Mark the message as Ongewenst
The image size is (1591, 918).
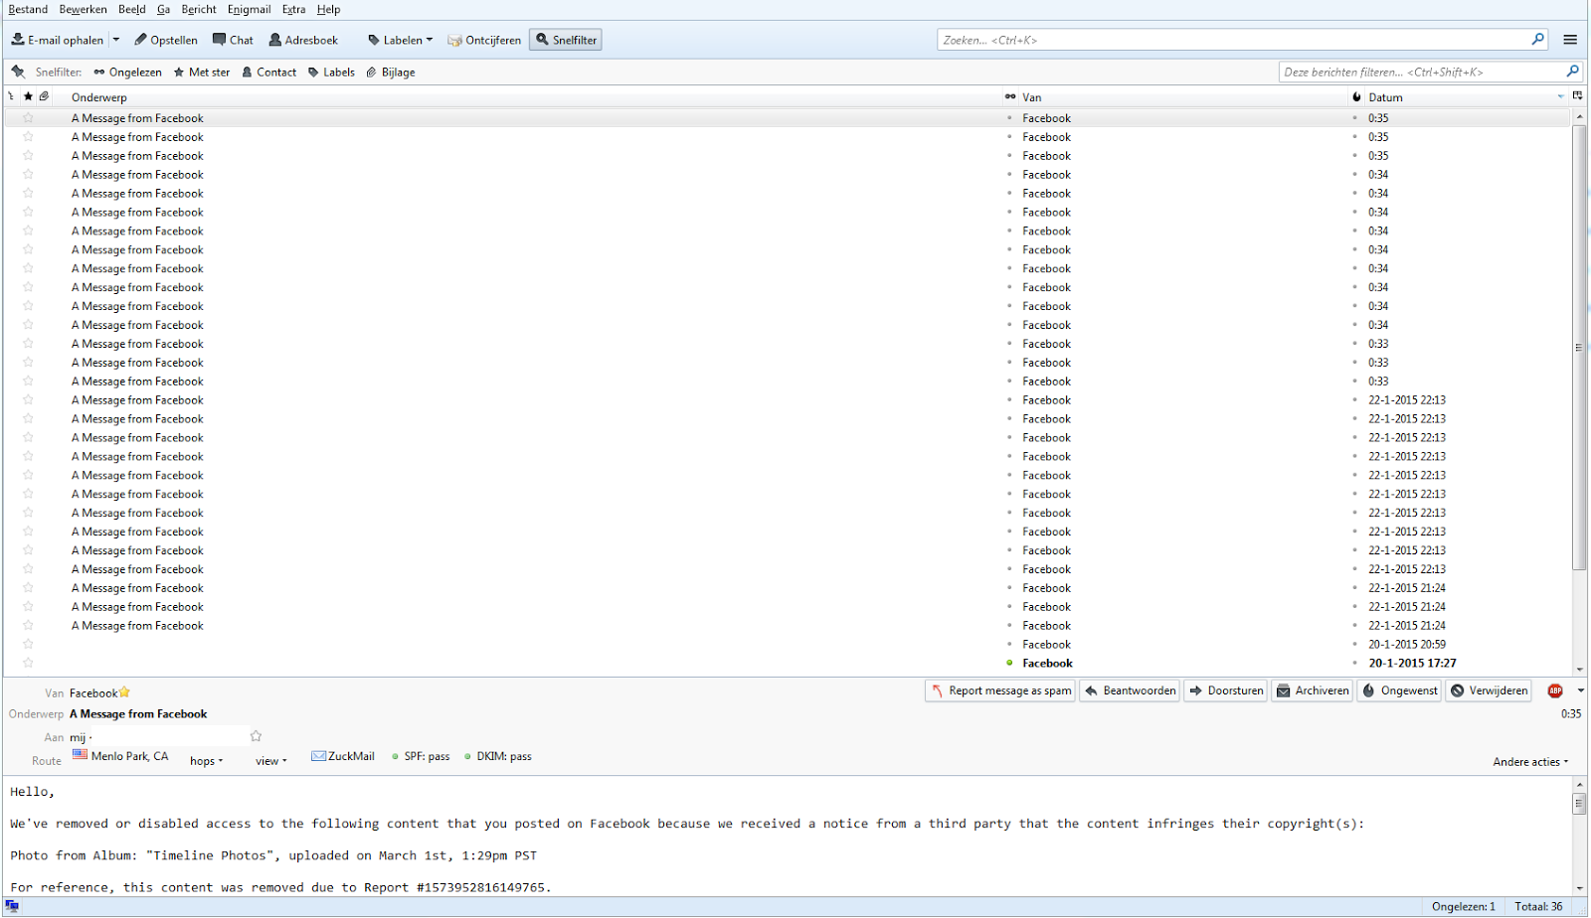[1399, 690]
